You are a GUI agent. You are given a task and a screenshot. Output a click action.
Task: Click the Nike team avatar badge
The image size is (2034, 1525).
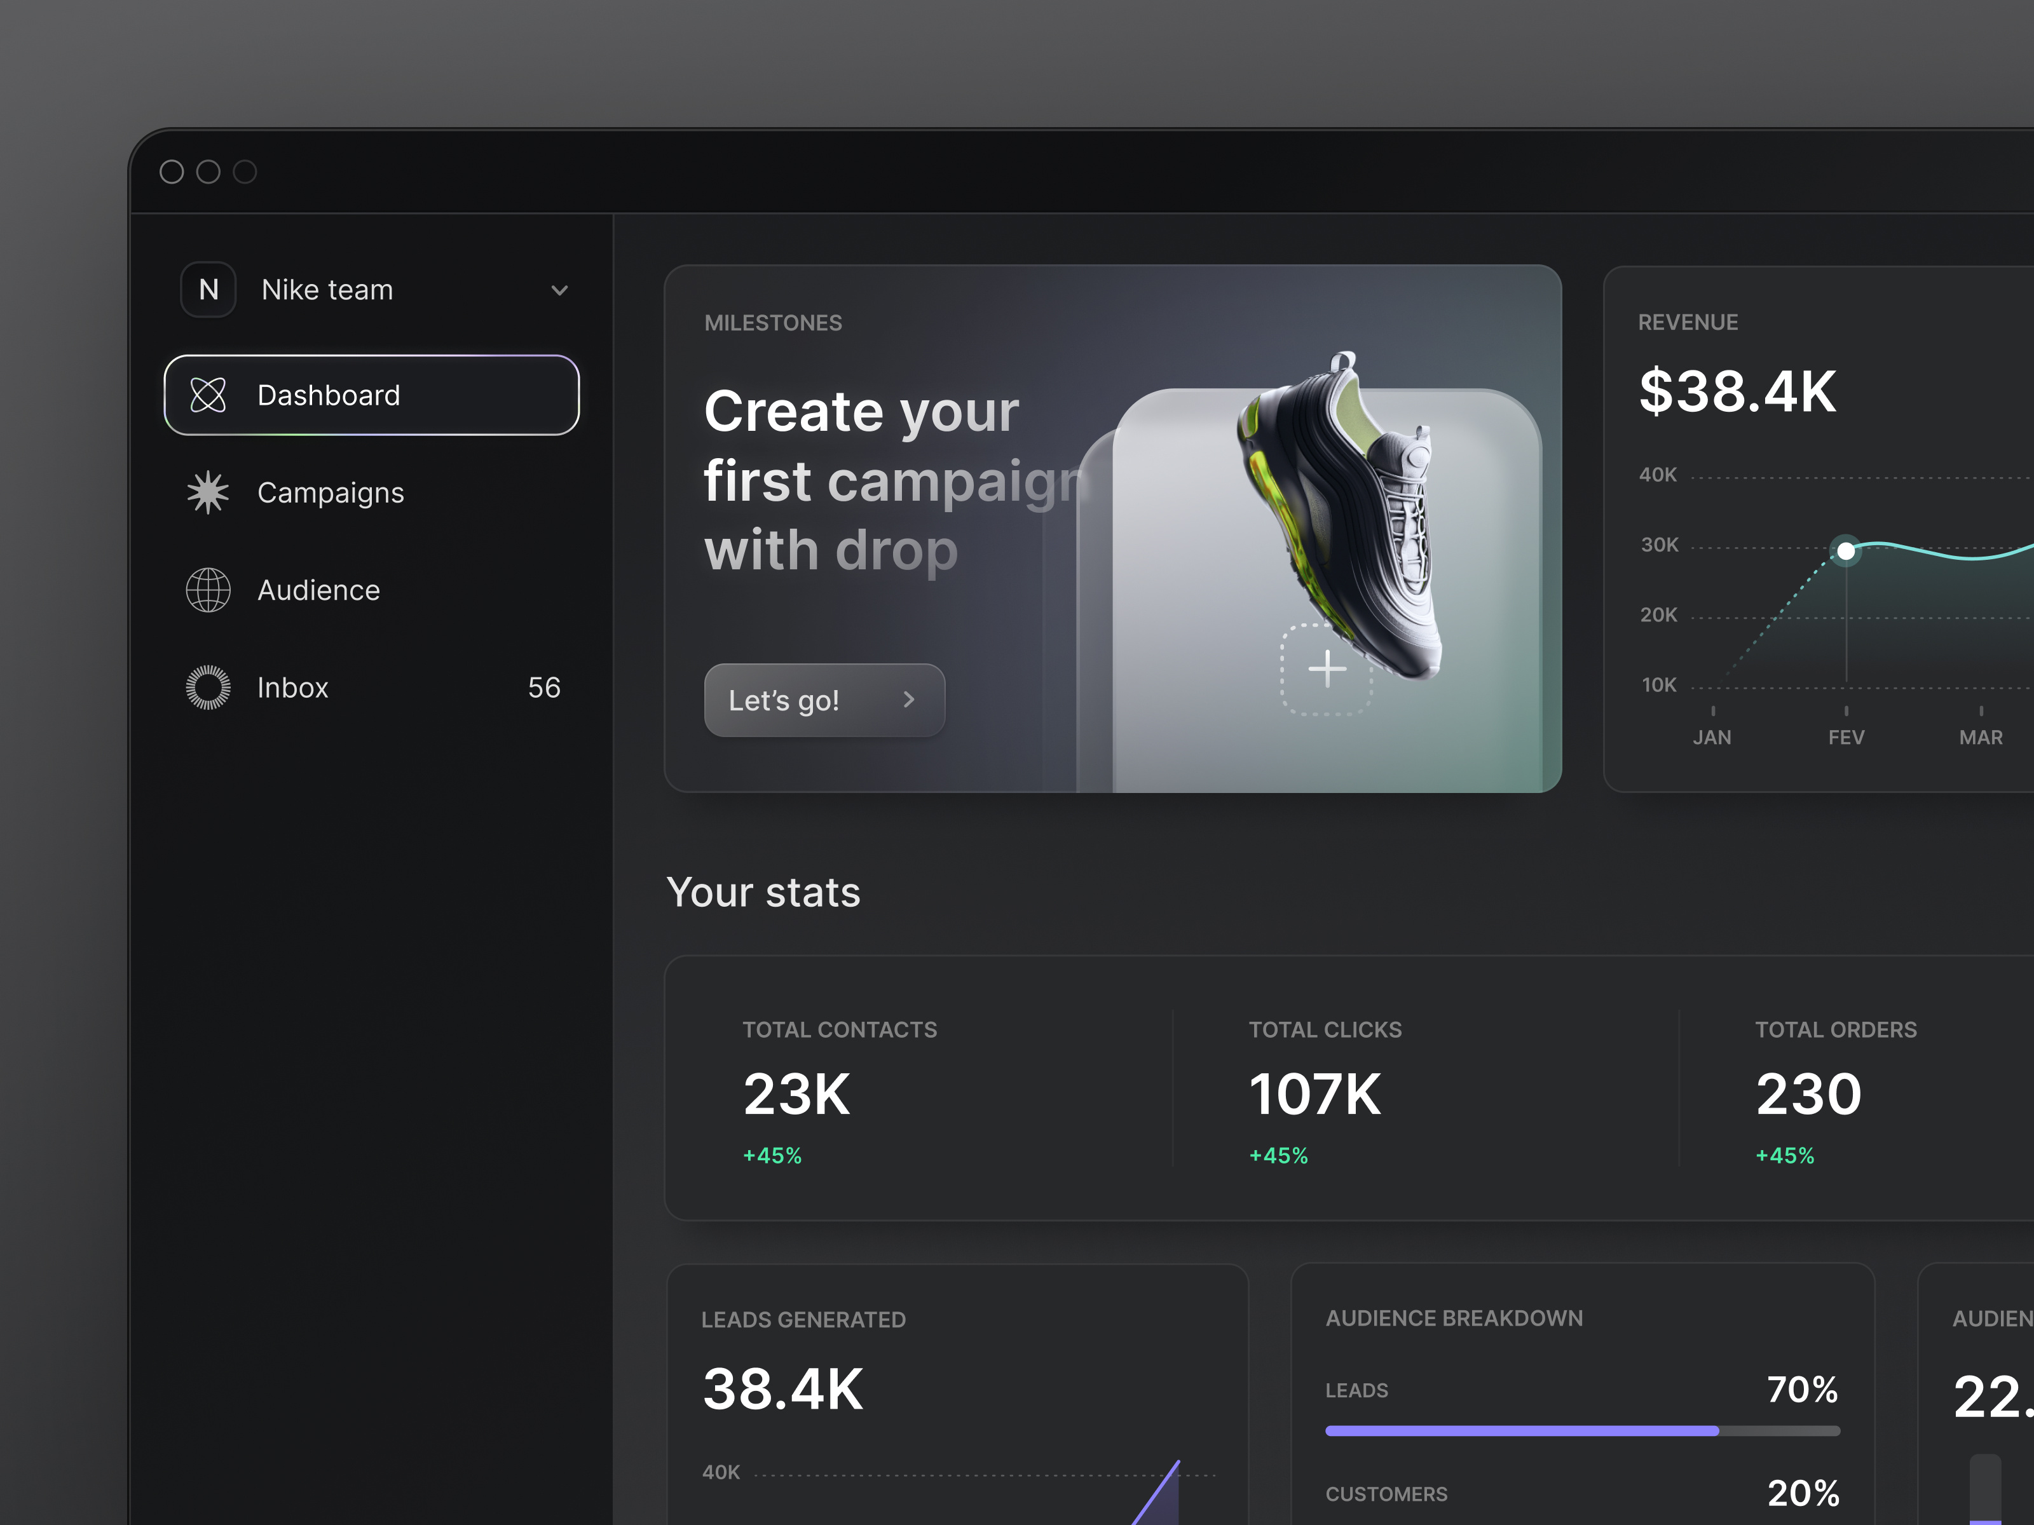pyautogui.click(x=208, y=290)
